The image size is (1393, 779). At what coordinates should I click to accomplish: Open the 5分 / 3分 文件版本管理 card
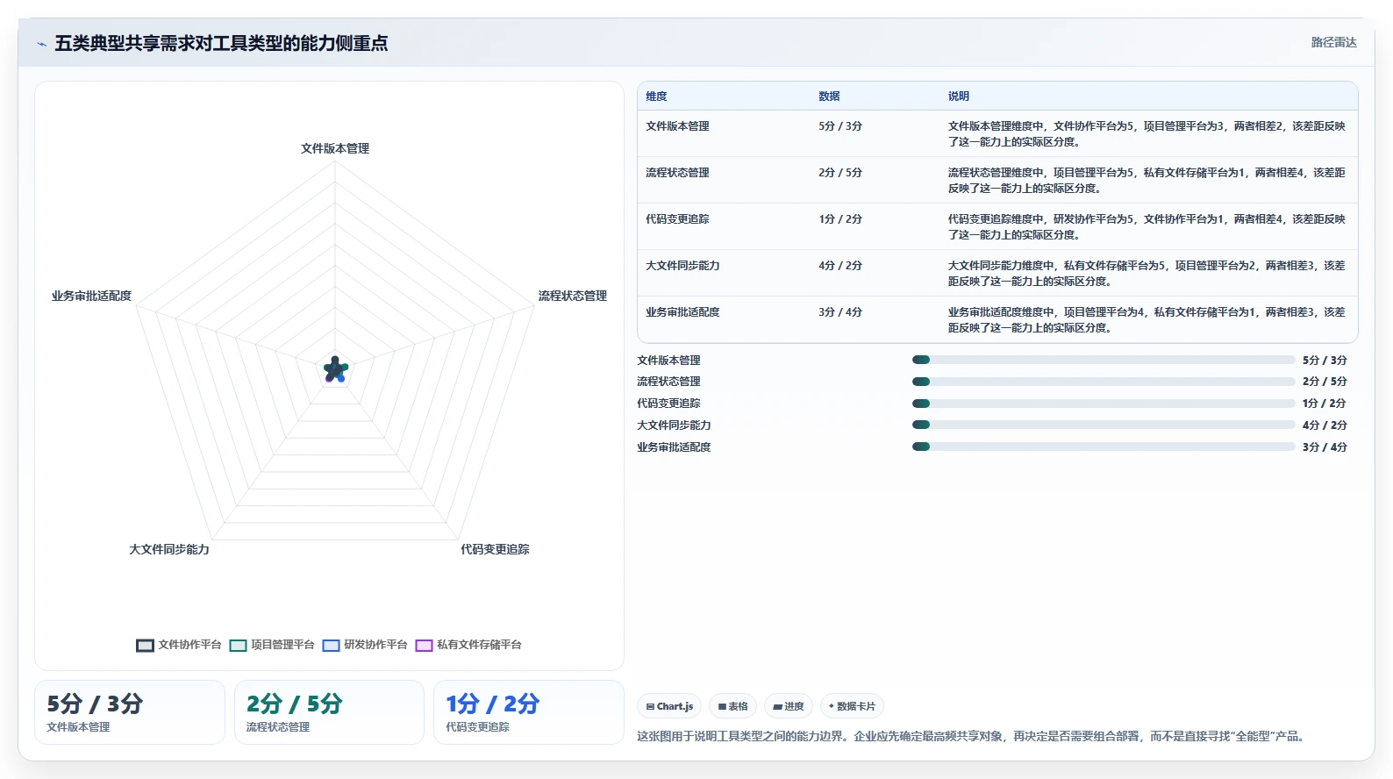click(130, 712)
